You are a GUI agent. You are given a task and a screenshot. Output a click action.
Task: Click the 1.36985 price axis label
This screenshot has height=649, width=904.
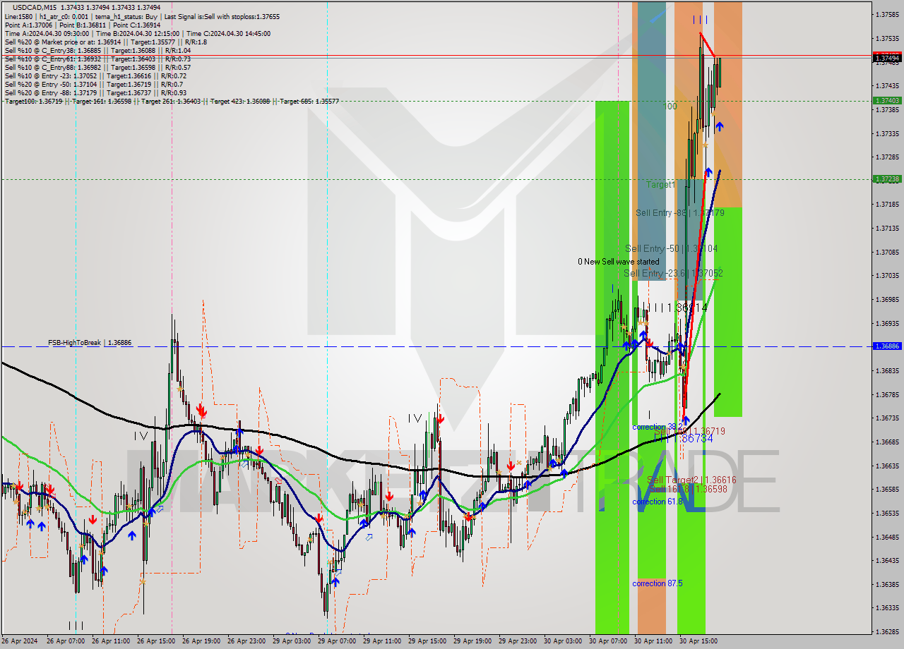[887, 299]
